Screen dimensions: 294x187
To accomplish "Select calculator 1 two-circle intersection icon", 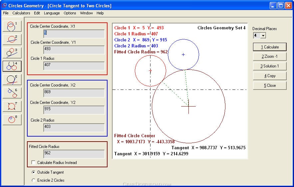I will click(x=12, y=26).
